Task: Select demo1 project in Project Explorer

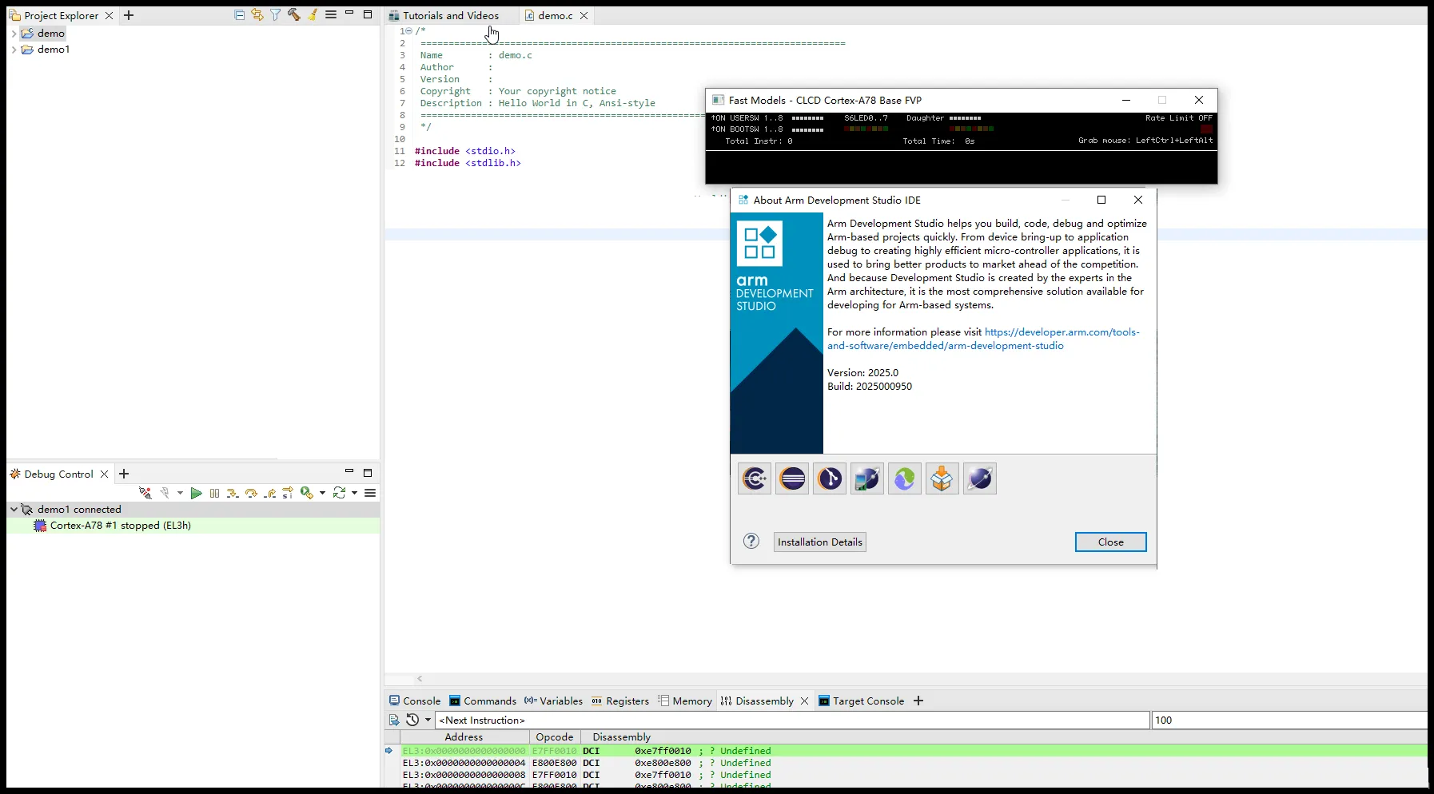Action: (x=46, y=50)
